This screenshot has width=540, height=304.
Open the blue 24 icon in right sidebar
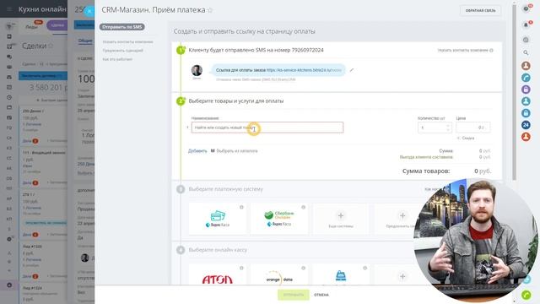(526, 125)
